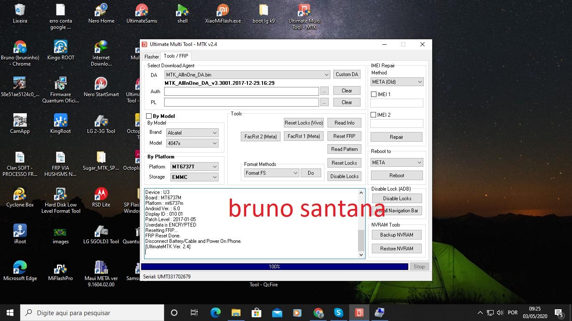Open Internet Download Manager shortcut
The width and height of the screenshot is (572, 321).
[x=101, y=53]
